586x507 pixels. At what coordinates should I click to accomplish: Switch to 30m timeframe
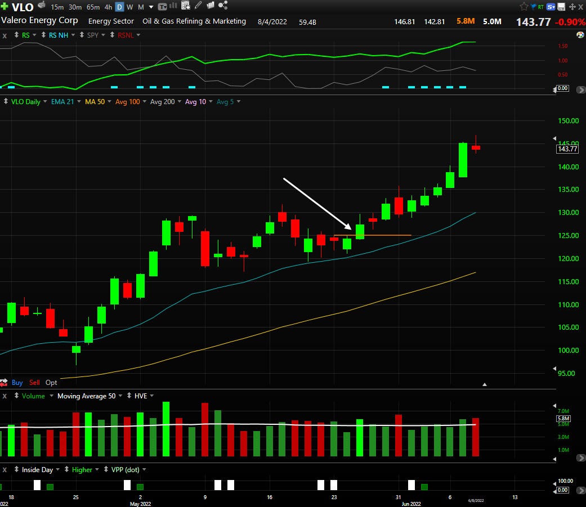click(x=75, y=7)
